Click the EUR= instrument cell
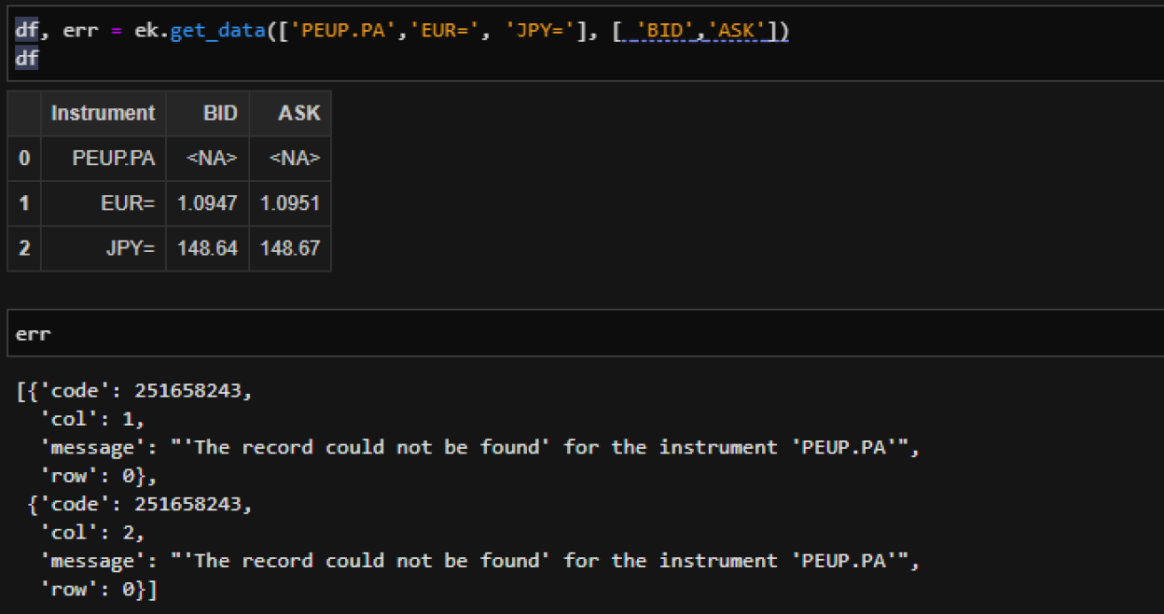The width and height of the screenshot is (1164, 614). click(x=128, y=203)
